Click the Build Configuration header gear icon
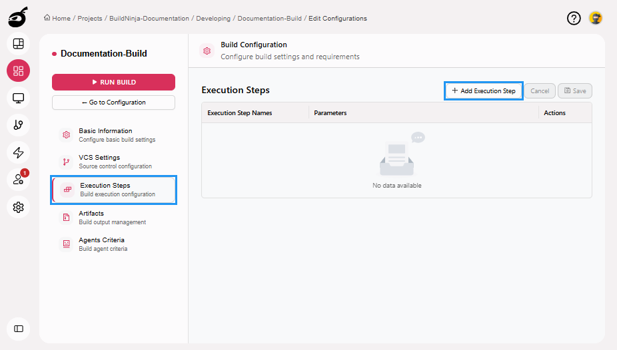Screen dimensions: 617x350 point(207,51)
